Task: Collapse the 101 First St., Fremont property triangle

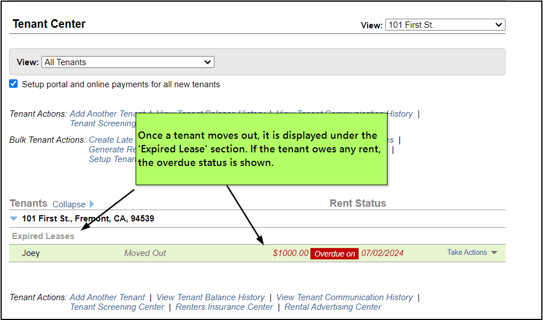Action: coord(14,219)
